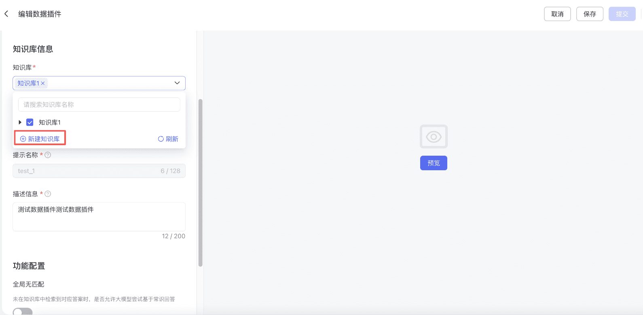Uncheck the 知识库1 checkbox

30,122
